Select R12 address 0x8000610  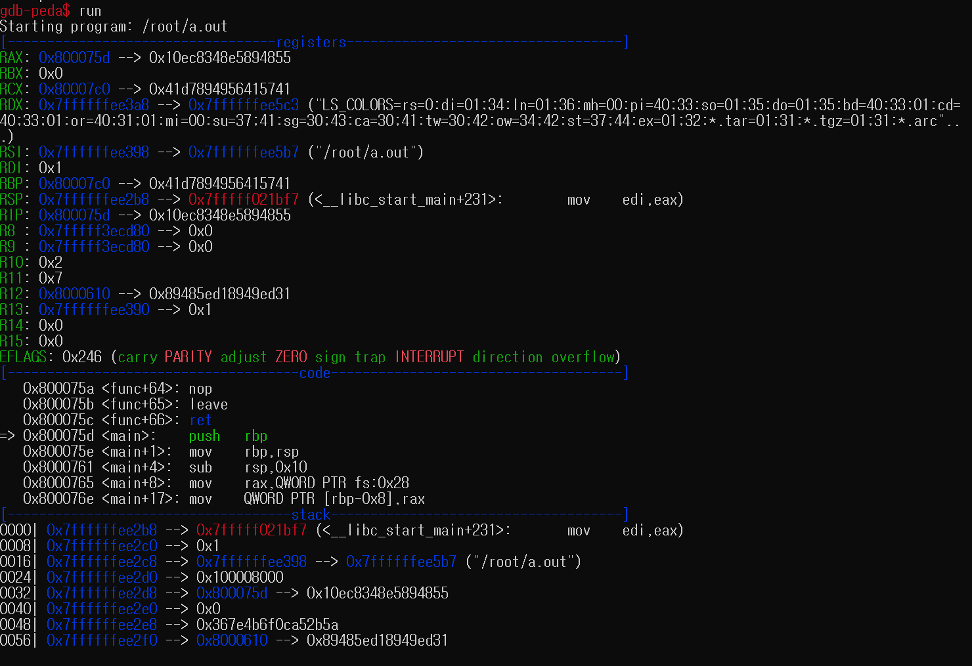74,294
